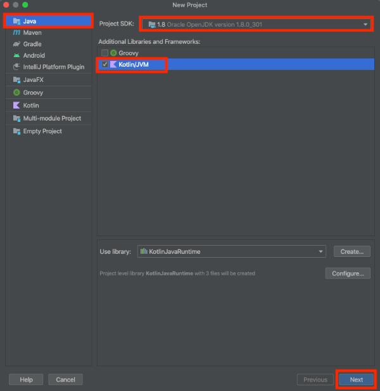Image resolution: width=380 pixels, height=391 pixels.
Task: Click the Previous button
Action: (x=315, y=380)
